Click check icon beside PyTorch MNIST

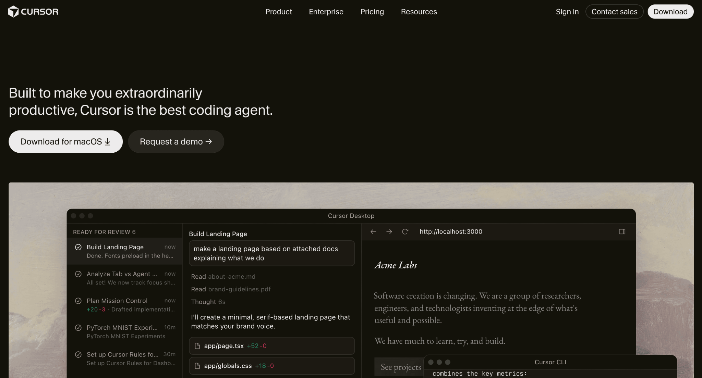(78, 328)
